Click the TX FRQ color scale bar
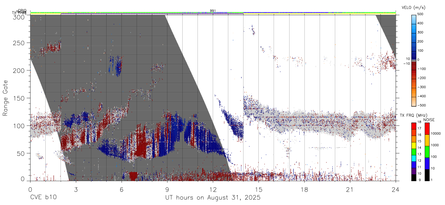This screenshot has height=205, width=445. pos(413,151)
